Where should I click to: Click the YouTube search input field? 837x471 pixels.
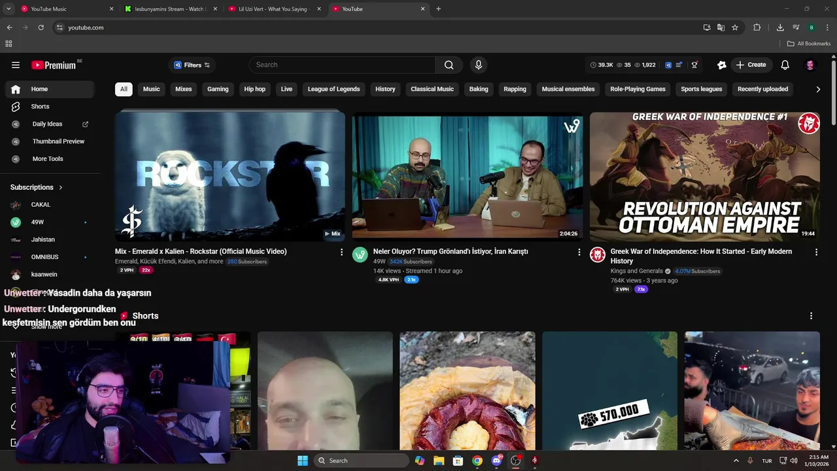tap(342, 65)
